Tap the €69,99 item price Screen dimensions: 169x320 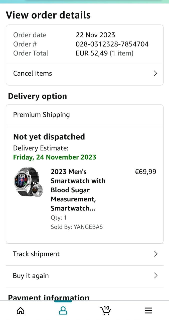[x=145, y=172]
